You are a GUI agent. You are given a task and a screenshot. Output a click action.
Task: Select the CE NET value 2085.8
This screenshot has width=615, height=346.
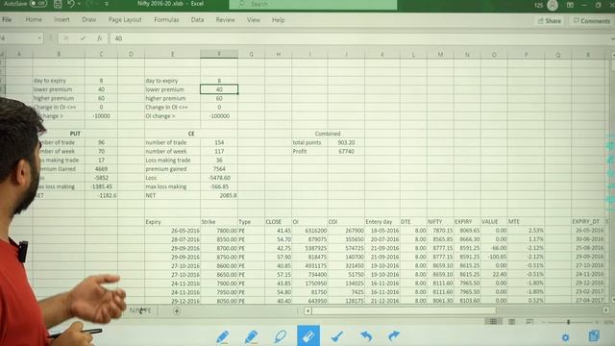tap(219, 195)
